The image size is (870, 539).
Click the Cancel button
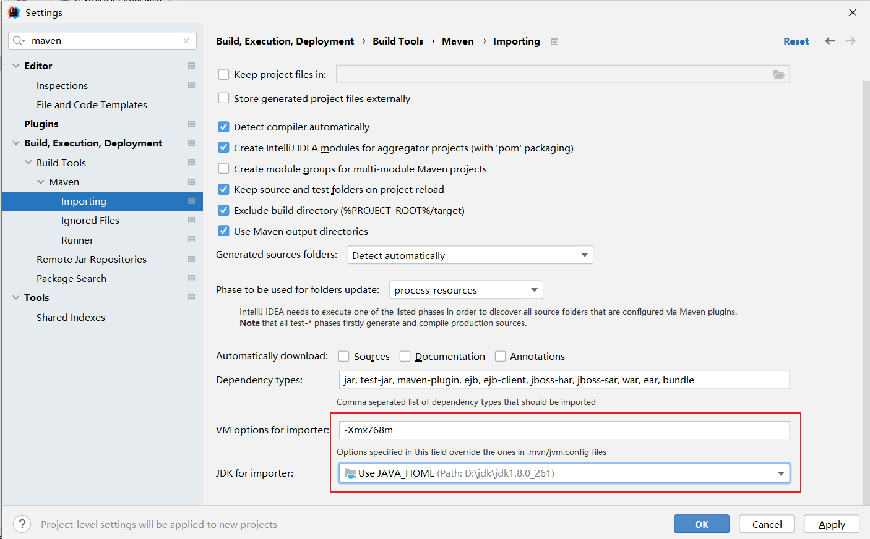click(x=767, y=524)
